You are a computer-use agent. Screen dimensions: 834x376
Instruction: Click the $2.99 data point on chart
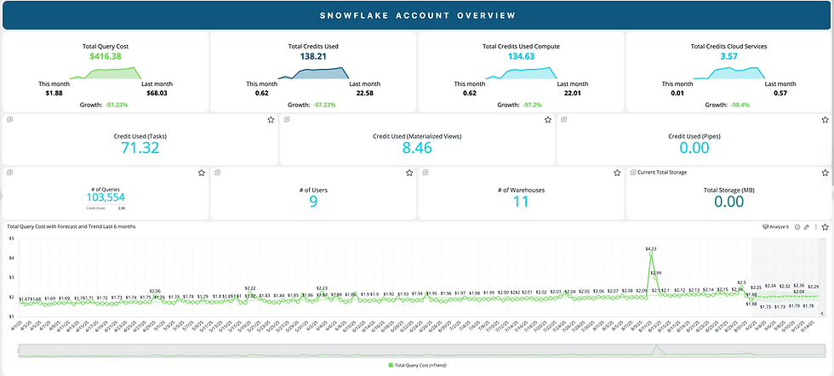pos(656,277)
